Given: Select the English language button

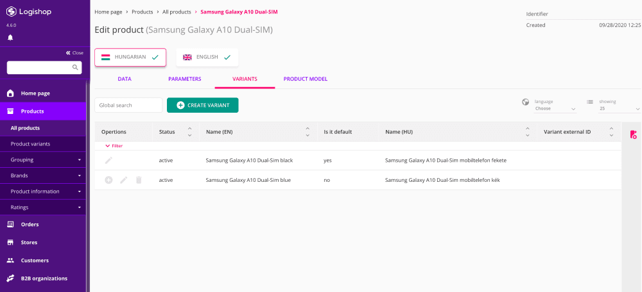Looking at the screenshot, I should [207, 57].
